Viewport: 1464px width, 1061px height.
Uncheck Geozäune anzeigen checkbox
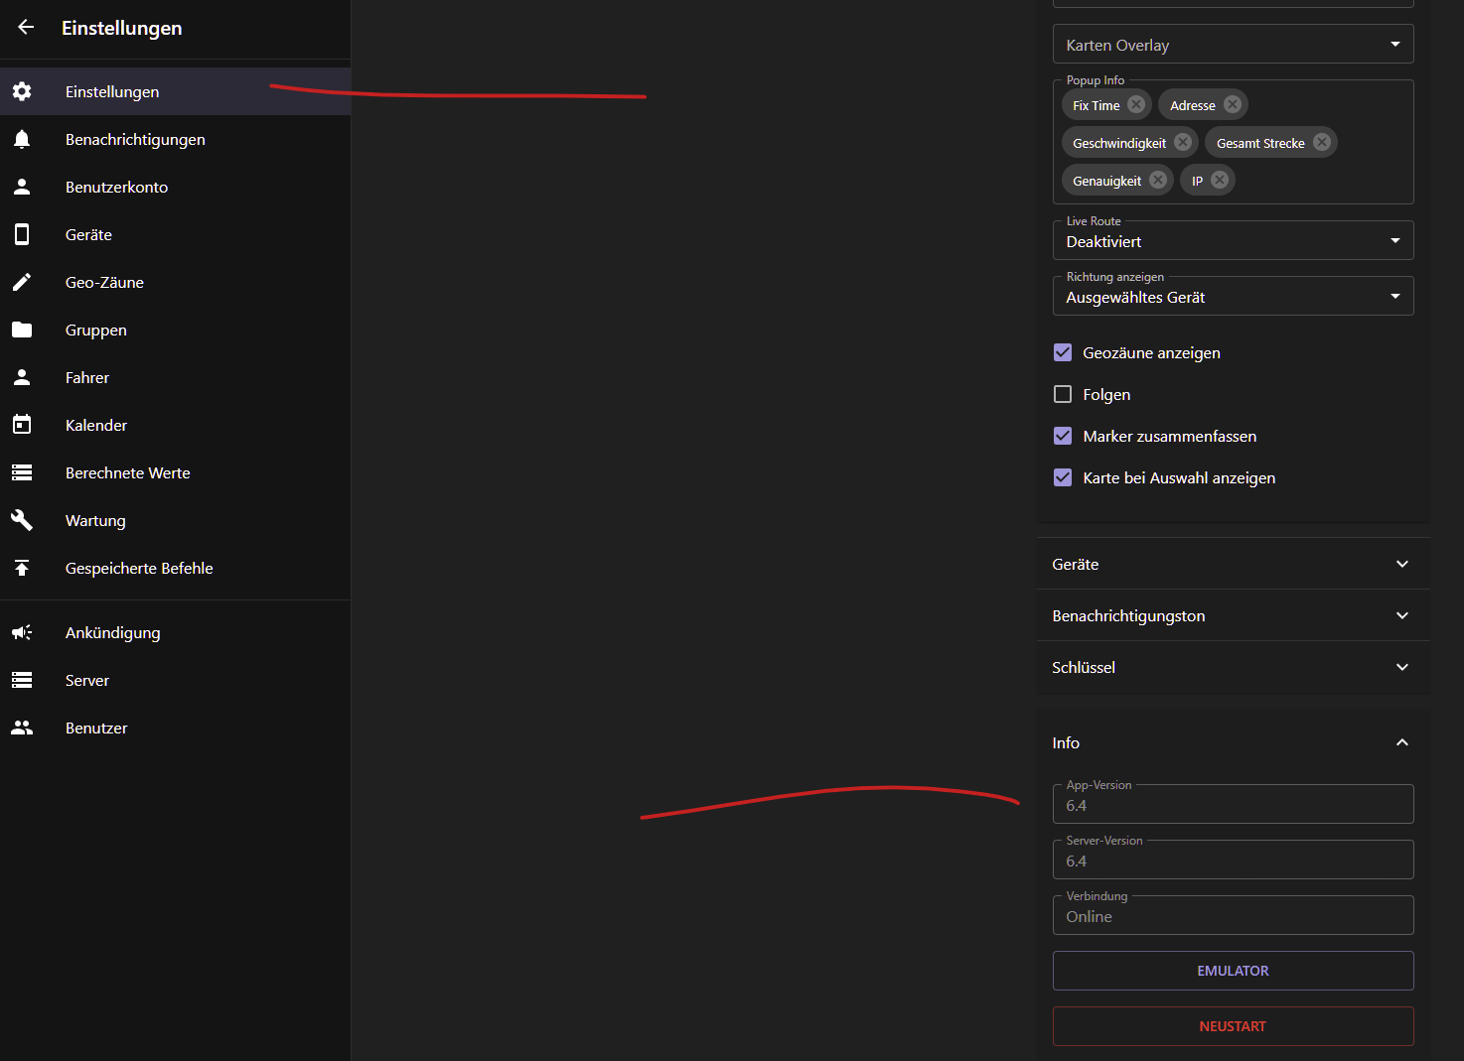tap(1063, 352)
